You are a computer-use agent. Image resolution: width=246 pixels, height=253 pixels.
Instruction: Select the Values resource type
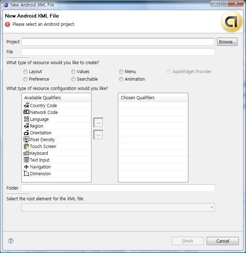(73, 72)
